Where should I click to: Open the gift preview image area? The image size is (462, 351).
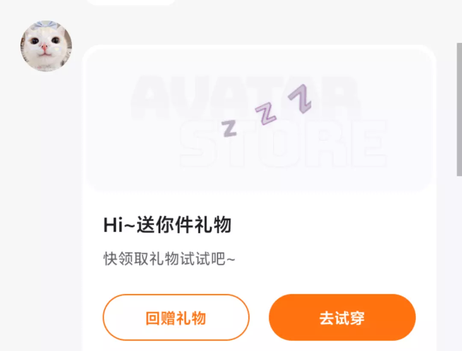(259, 119)
